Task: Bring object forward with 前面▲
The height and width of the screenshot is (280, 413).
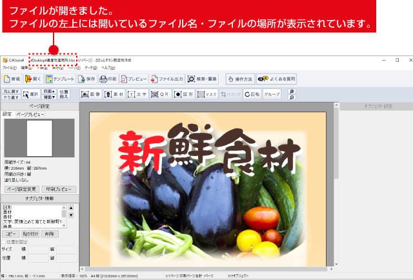Action: tap(49, 91)
